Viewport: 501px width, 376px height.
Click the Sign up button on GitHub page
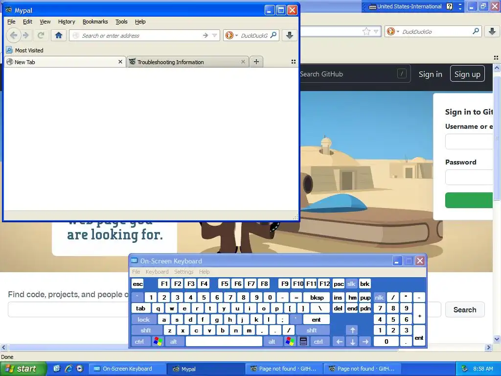[x=467, y=74]
